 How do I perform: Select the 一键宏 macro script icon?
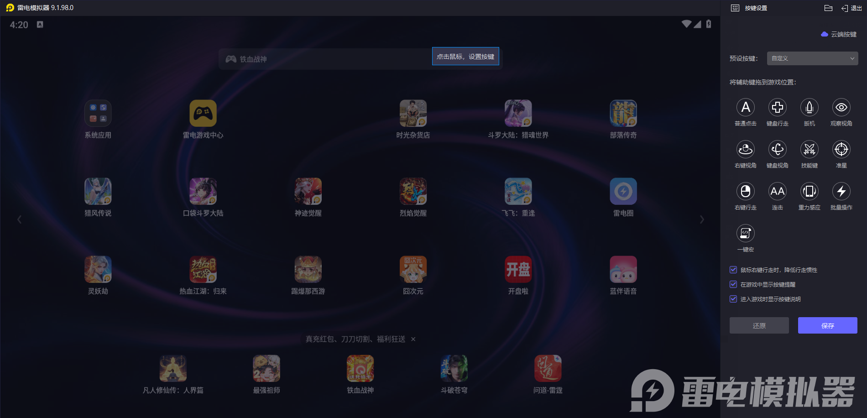pos(746,233)
